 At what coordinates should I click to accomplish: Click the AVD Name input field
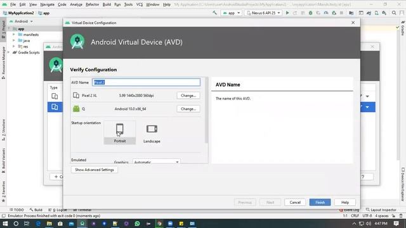coord(146,82)
